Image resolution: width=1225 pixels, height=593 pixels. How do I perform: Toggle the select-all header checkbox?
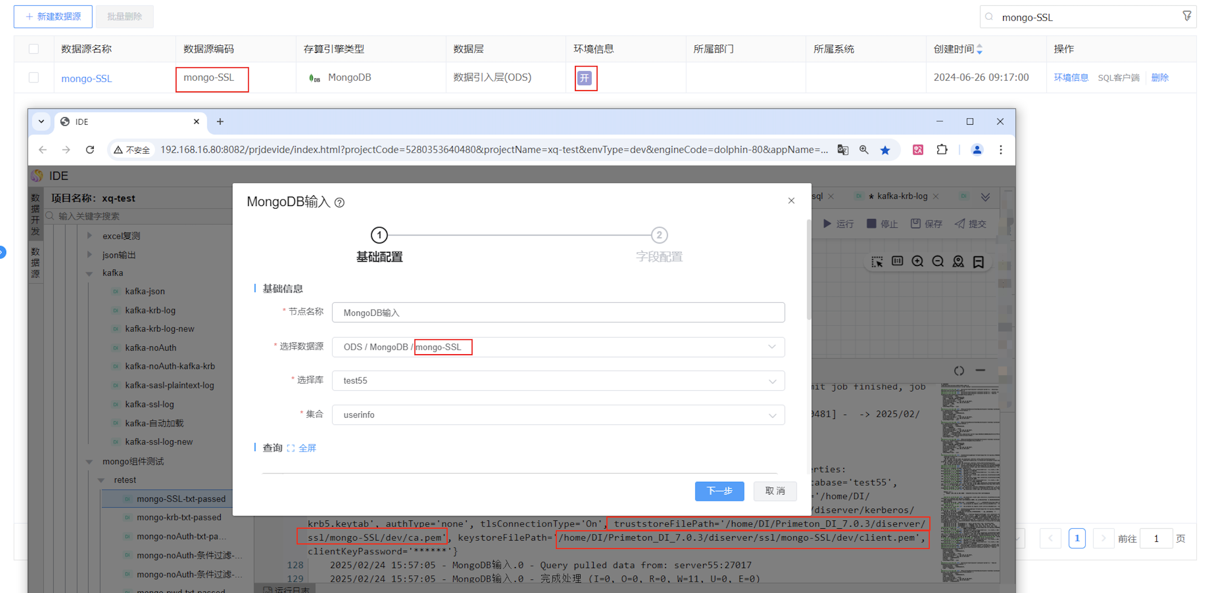(34, 49)
